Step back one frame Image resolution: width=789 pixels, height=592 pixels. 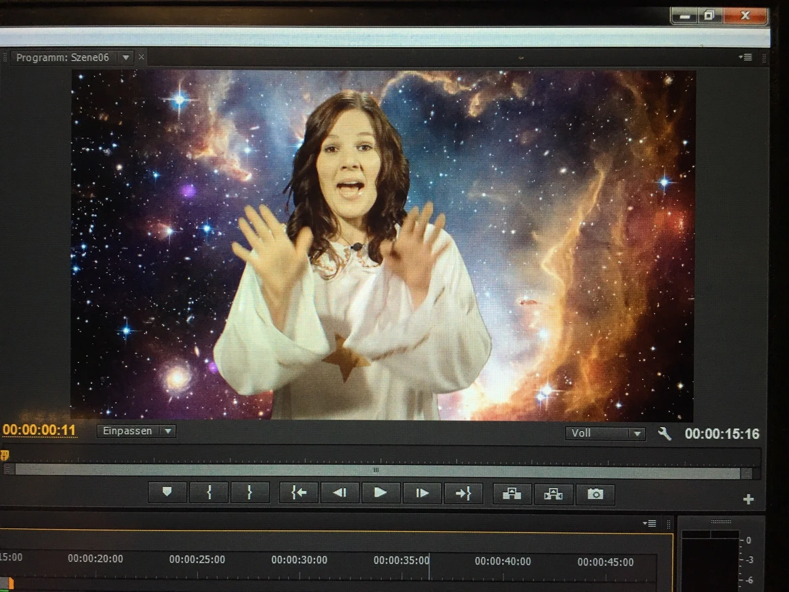[x=339, y=493]
